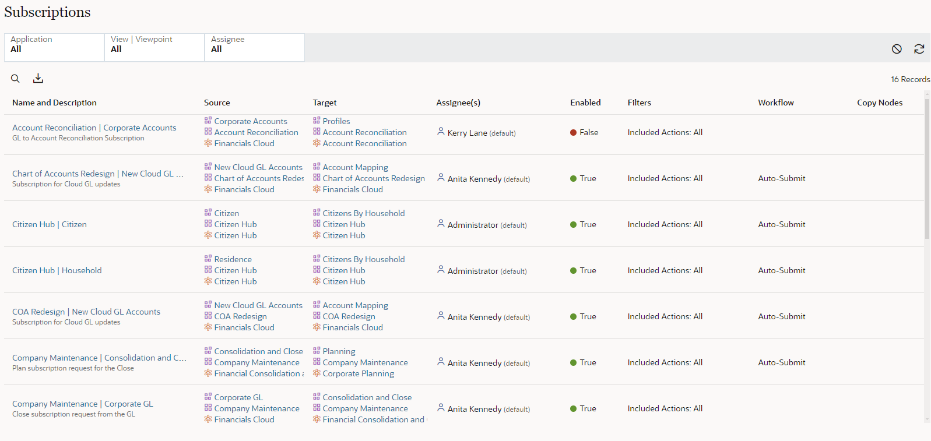Viewport: 931px width, 441px height.
Task: Click the Close subscription request from the GL description
Action: click(73, 414)
